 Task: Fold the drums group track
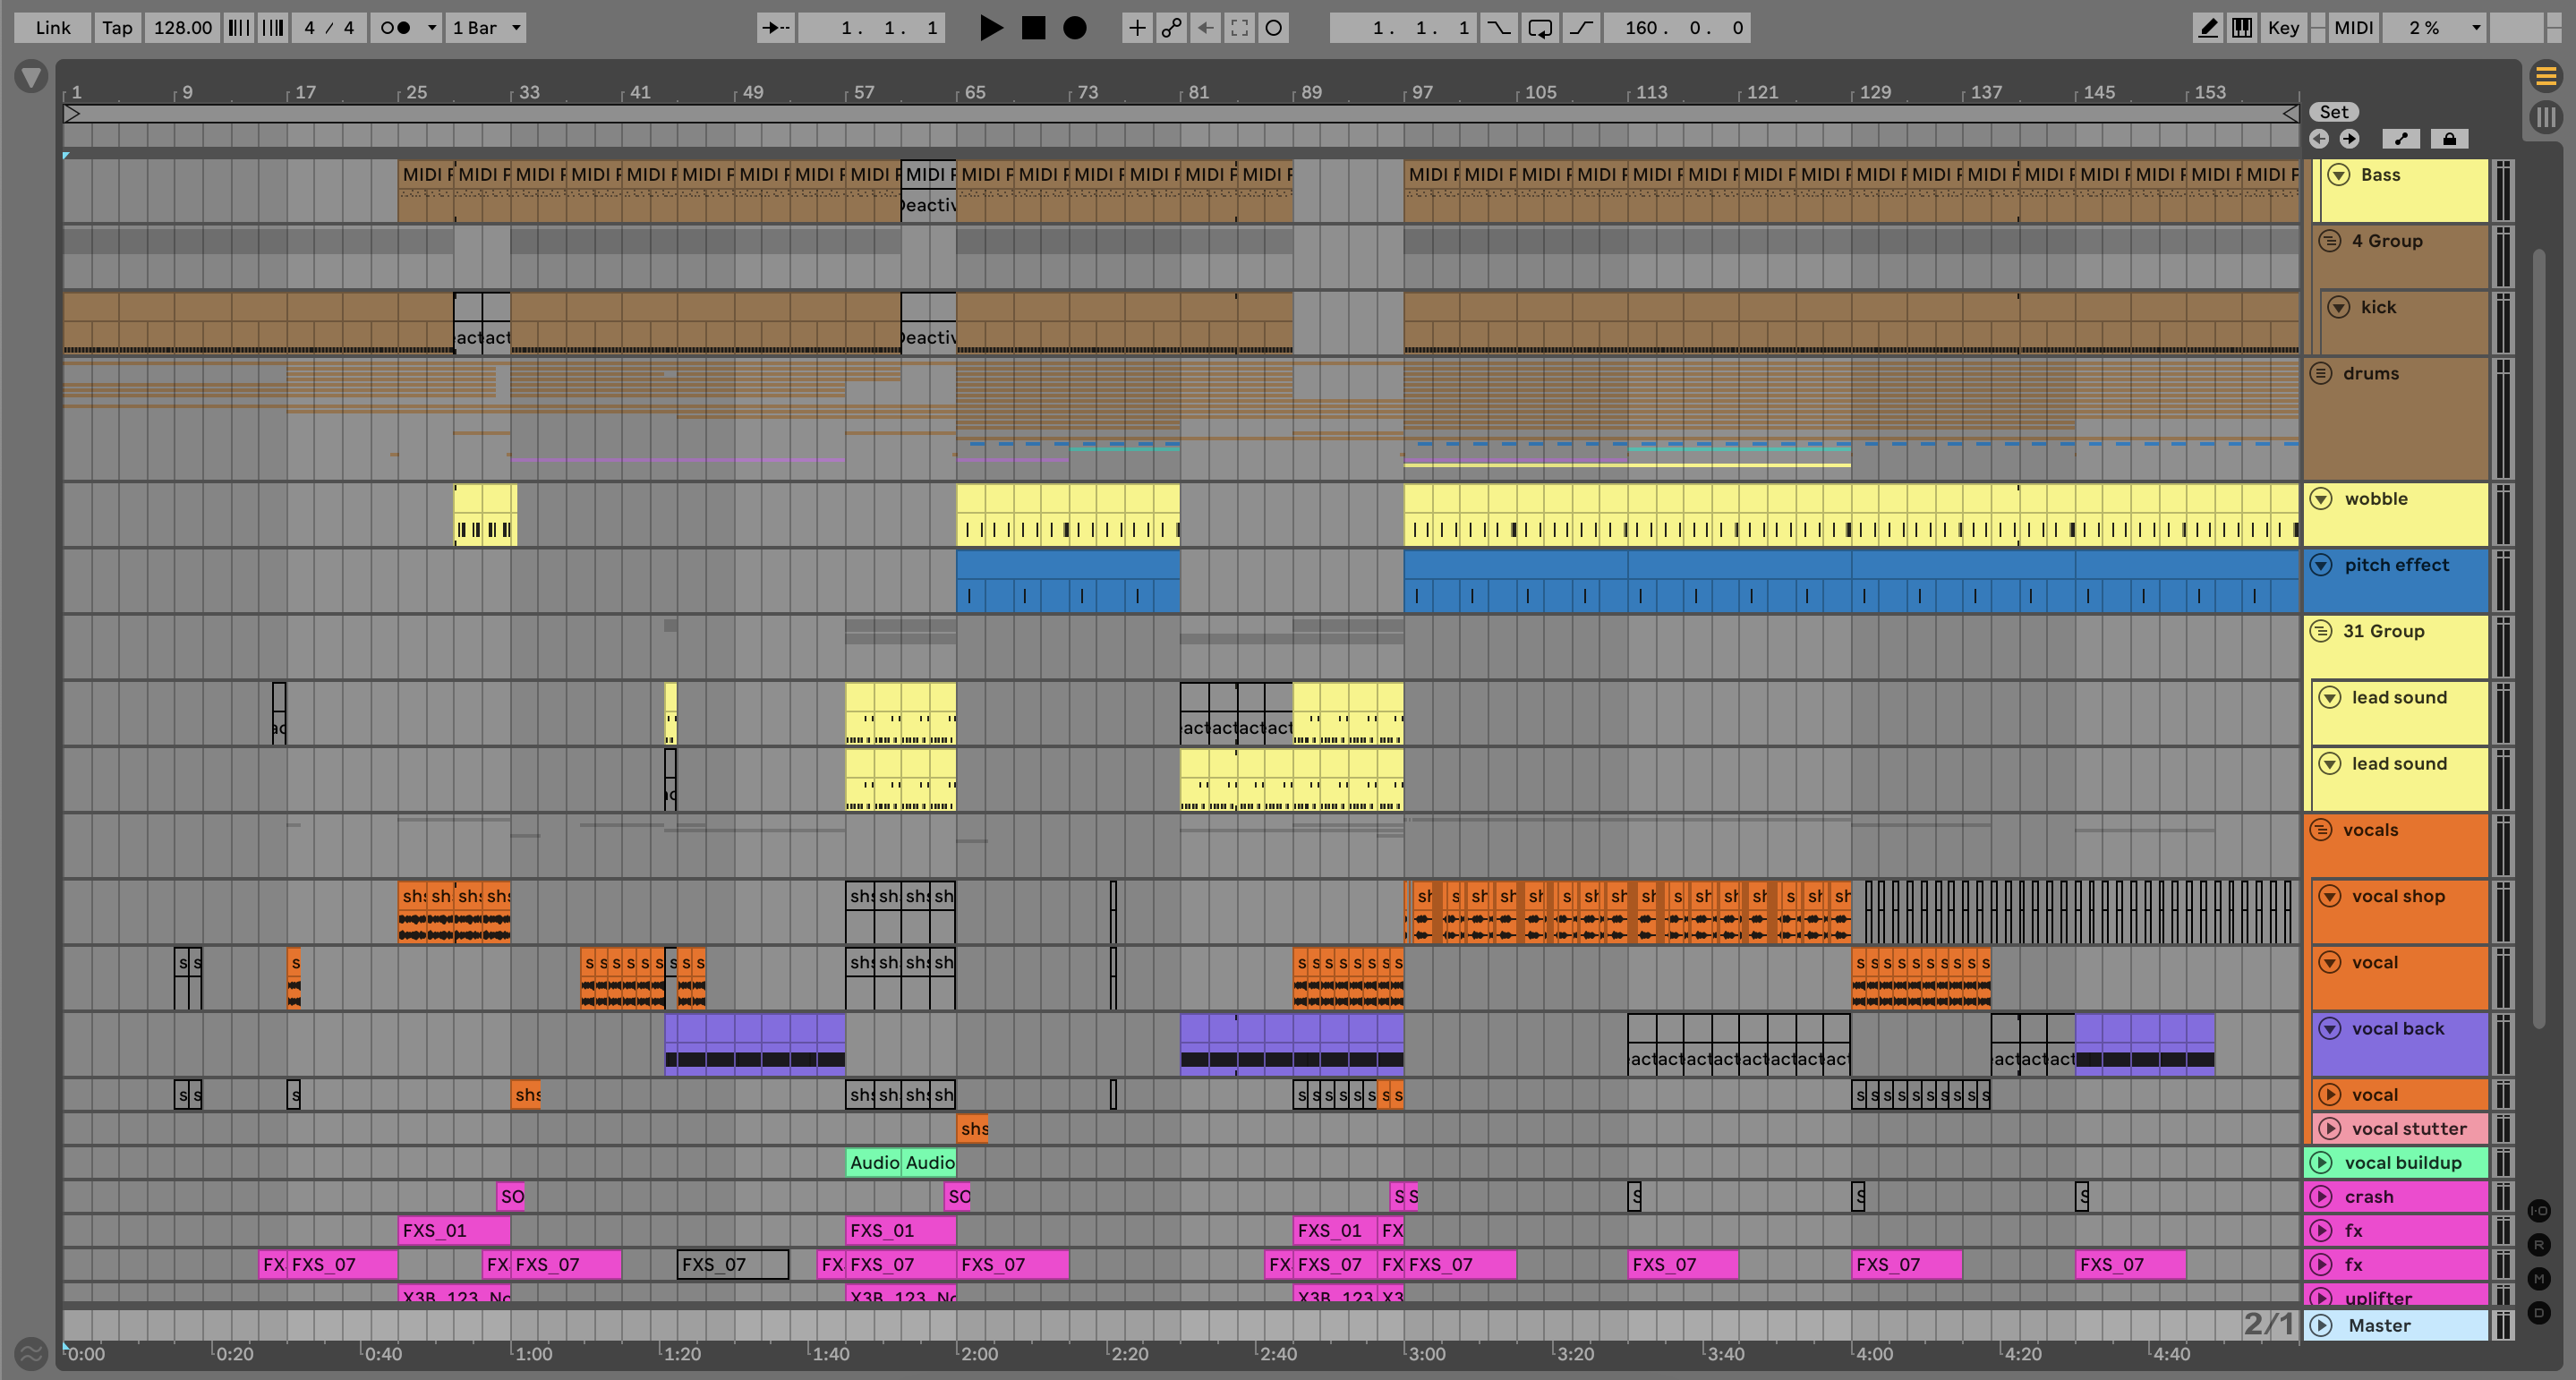click(2321, 373)
